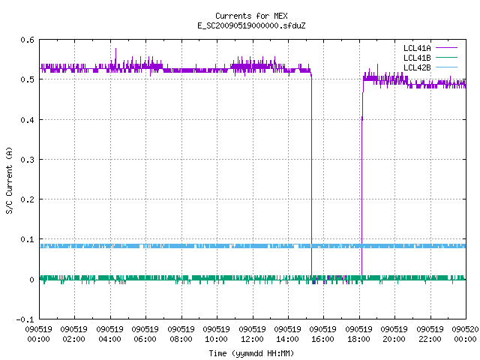Click the y-axis tick value 0.1
Viewport: 480px width, 360px height.
coord(27,239)
